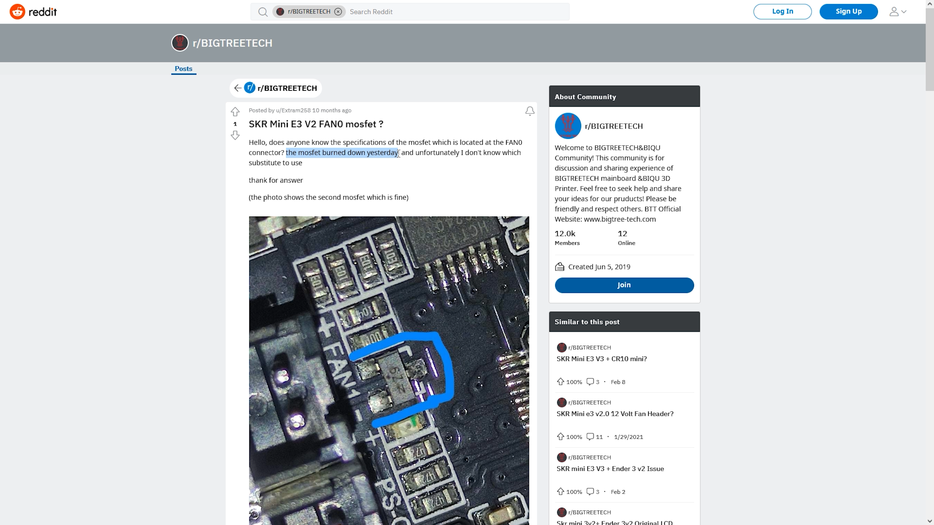Toggle post notification bell
Screen dimensions: 934x525
pyautogui.click(x=530, y=111)
